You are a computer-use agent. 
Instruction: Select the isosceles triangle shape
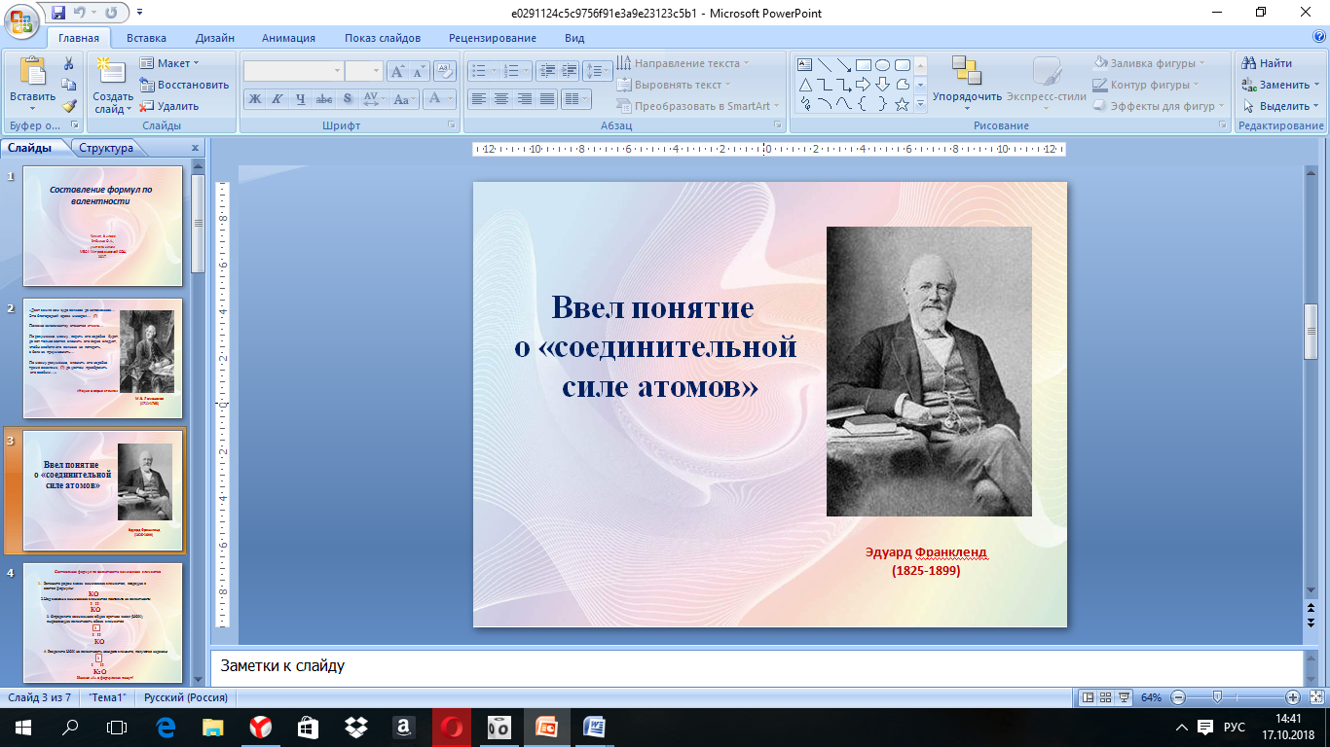(x=805, y=85)
